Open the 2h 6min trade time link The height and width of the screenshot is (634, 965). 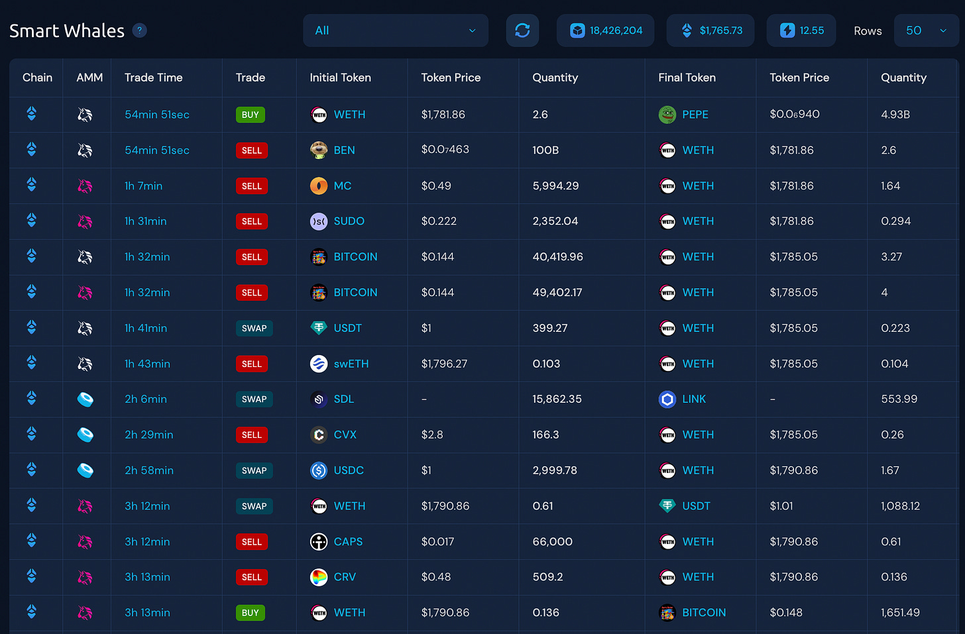(146, 399)
